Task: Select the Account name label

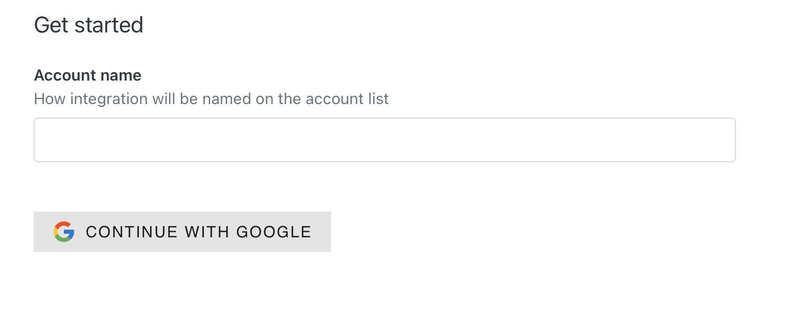Action: tap(88, 75)
